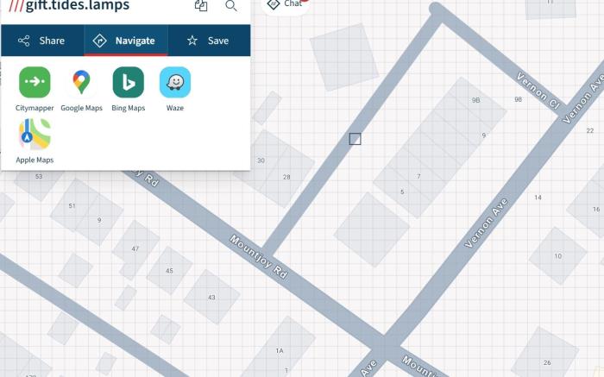Click the Citymapper label text
The image size is (604, 377).
coord(35,108)
